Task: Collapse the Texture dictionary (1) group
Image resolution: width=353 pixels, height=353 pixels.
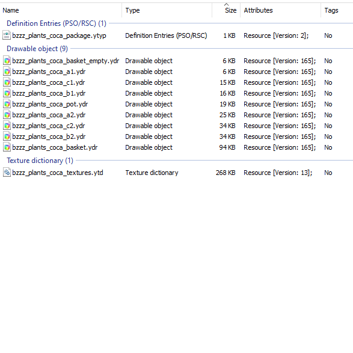Action: click(40, 161)
